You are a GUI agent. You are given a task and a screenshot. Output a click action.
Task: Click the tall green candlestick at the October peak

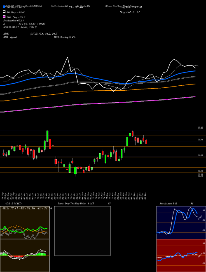[47, 136]
